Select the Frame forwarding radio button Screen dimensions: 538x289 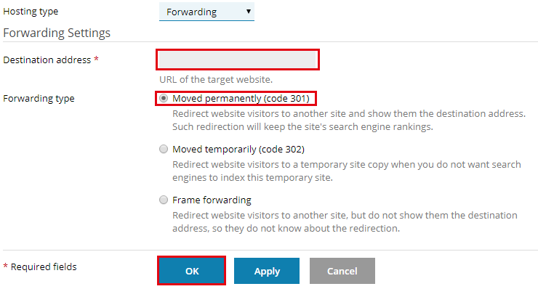tap(164, 200)
